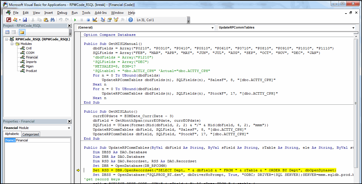Screen dimensions: 362x184
Task: Open the Debug menu
Action: point(62,13)
